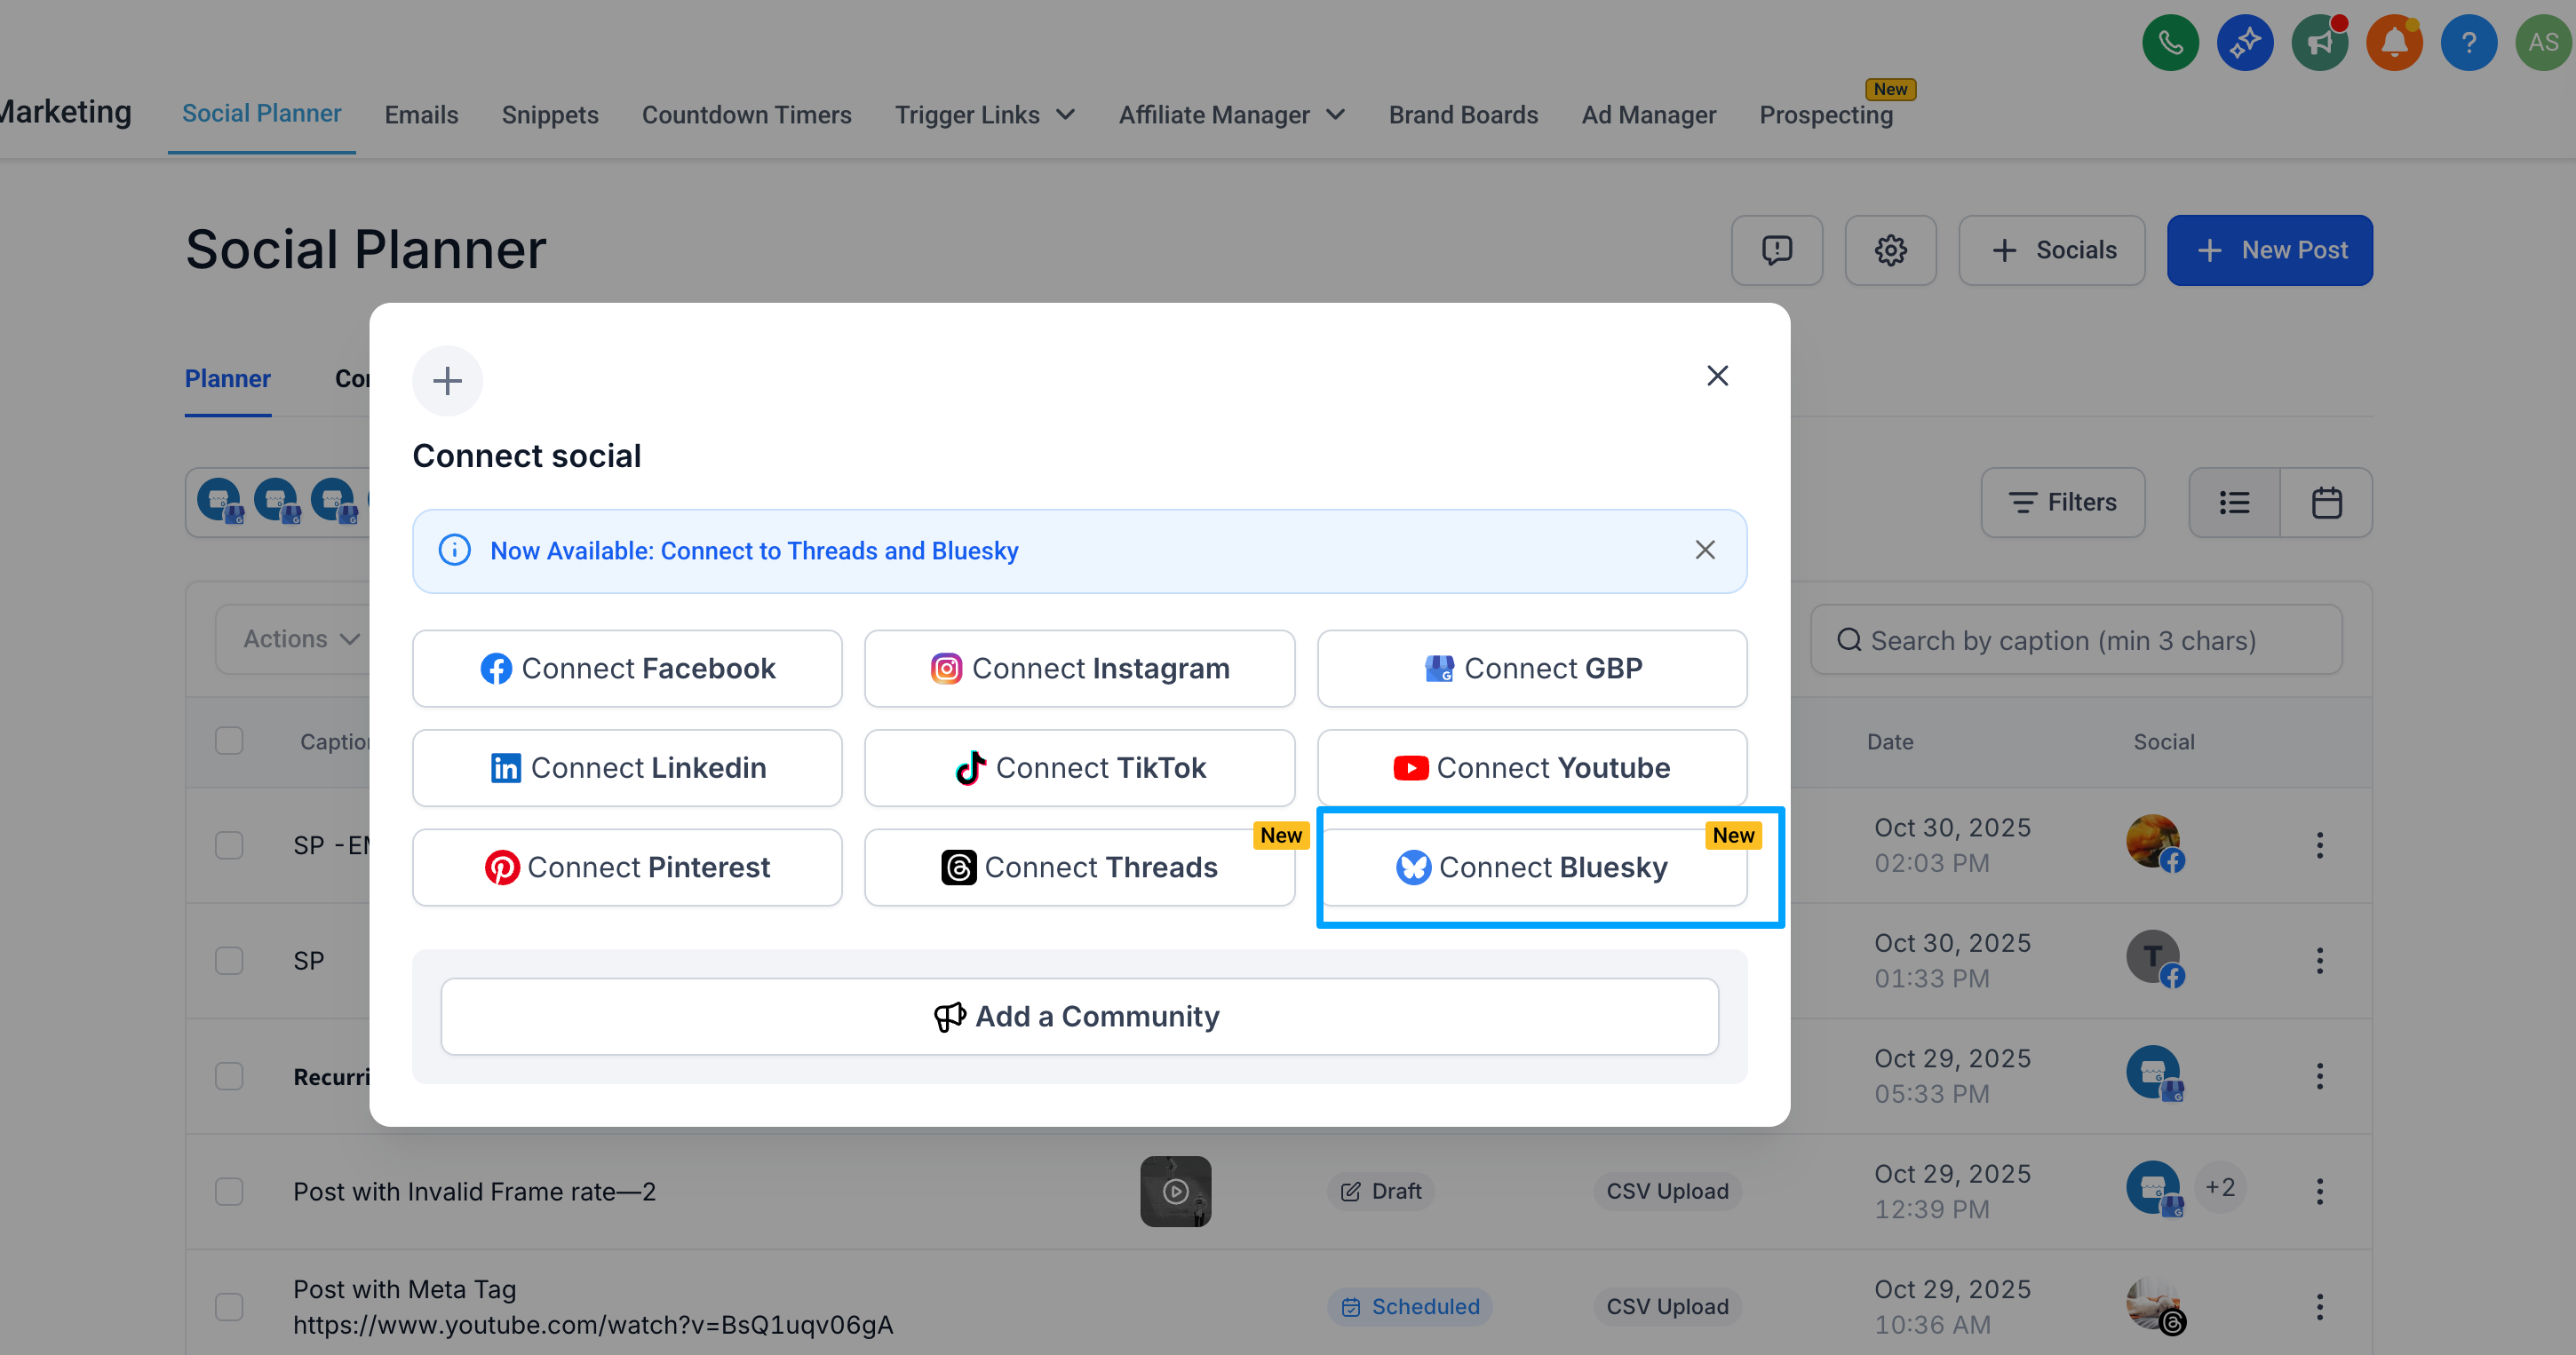2576x1355 pixels.
Task: Open the three-dot menu for Post with Meta Tag
Action: point(2320,1305)
